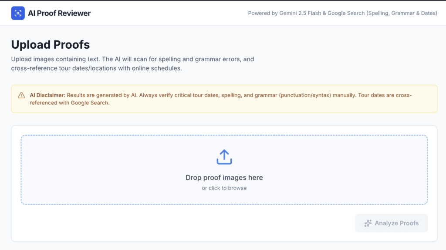Click the sparkle icon on Analyze Proofs
The image size is (446, 250).
(x=368, y=223)
